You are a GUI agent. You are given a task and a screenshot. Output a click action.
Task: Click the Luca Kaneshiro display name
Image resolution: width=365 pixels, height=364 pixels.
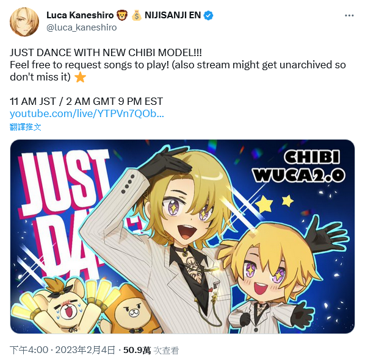click(x=80, y=15)
